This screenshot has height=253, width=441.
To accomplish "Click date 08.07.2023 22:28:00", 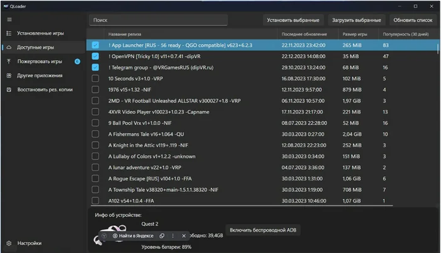I will [304, 123].
